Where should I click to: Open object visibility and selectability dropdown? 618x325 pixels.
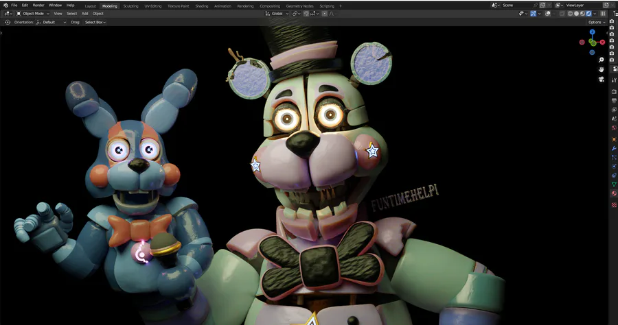(x=523, y=14)
